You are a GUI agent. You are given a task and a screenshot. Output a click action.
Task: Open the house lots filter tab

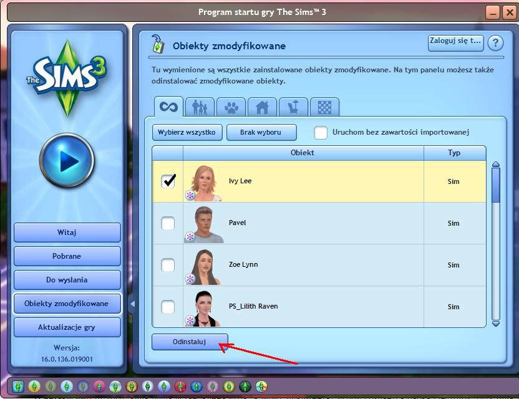coord(262,107)
